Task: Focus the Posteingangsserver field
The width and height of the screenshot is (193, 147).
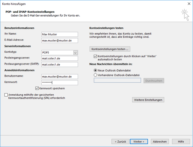Action: coord(60,58)
